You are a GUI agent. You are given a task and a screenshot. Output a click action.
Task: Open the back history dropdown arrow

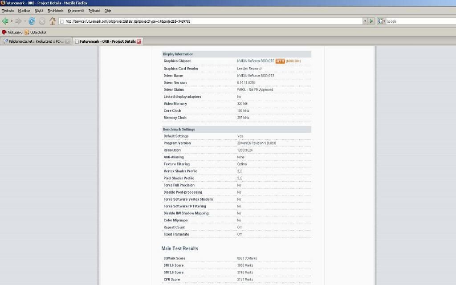(12, 21)
